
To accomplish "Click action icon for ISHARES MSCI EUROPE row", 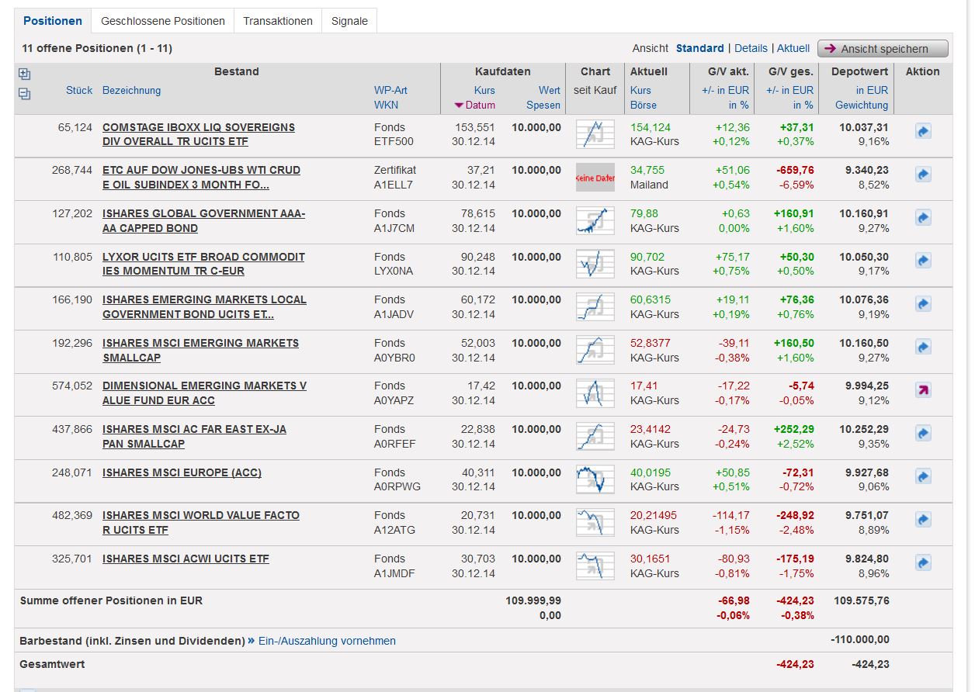I will 923,476.
